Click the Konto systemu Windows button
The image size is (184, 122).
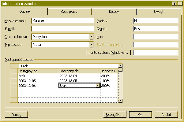click(x=108, y=53)
